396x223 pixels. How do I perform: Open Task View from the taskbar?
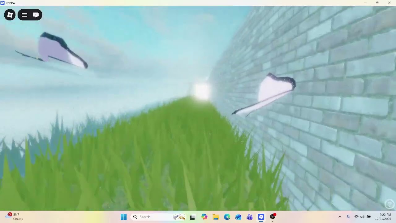192,217
